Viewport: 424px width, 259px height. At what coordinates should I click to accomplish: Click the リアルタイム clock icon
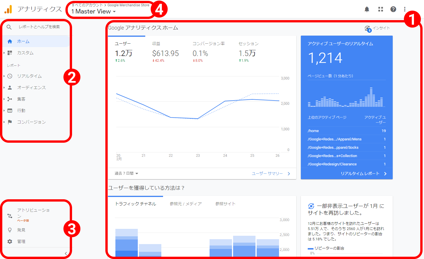click(x=10, y=76)
